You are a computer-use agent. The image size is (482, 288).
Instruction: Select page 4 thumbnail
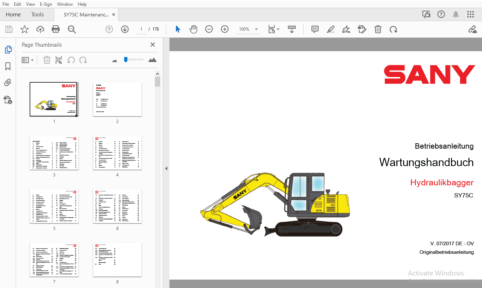pyautogui.click(x=117, y=153)
